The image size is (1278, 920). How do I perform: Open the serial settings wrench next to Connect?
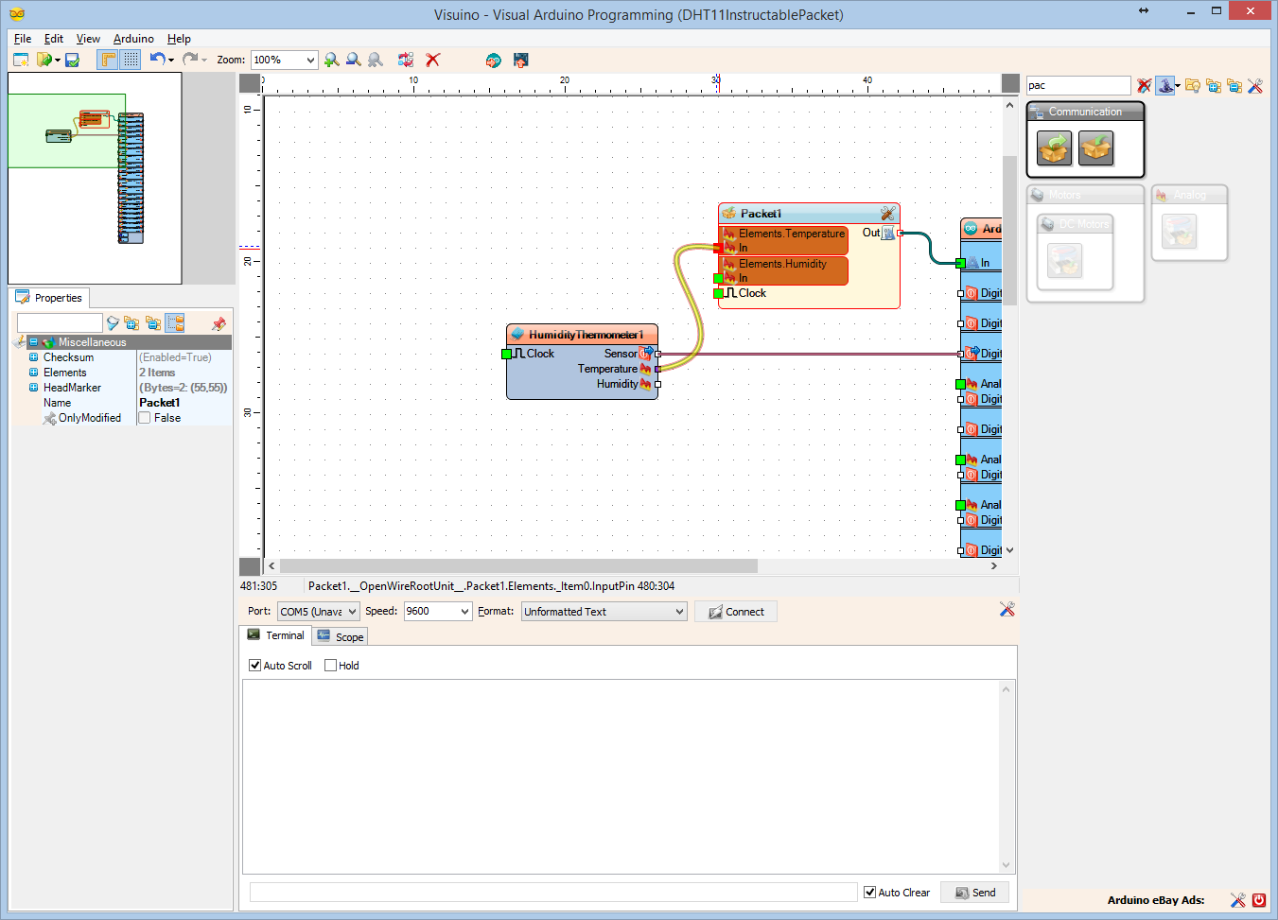tap(1007, 610)
